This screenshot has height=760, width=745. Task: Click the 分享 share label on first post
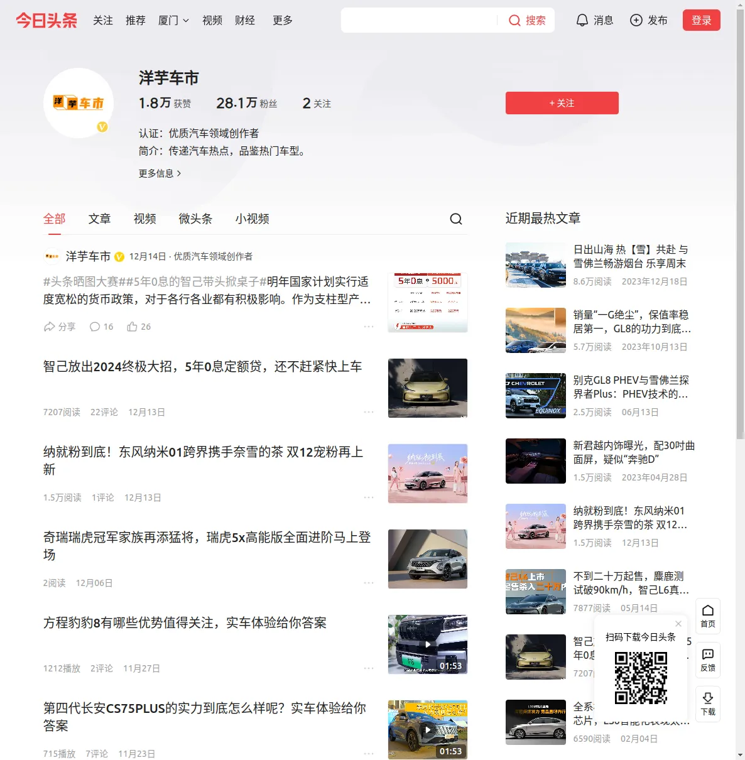pos(67,327)
